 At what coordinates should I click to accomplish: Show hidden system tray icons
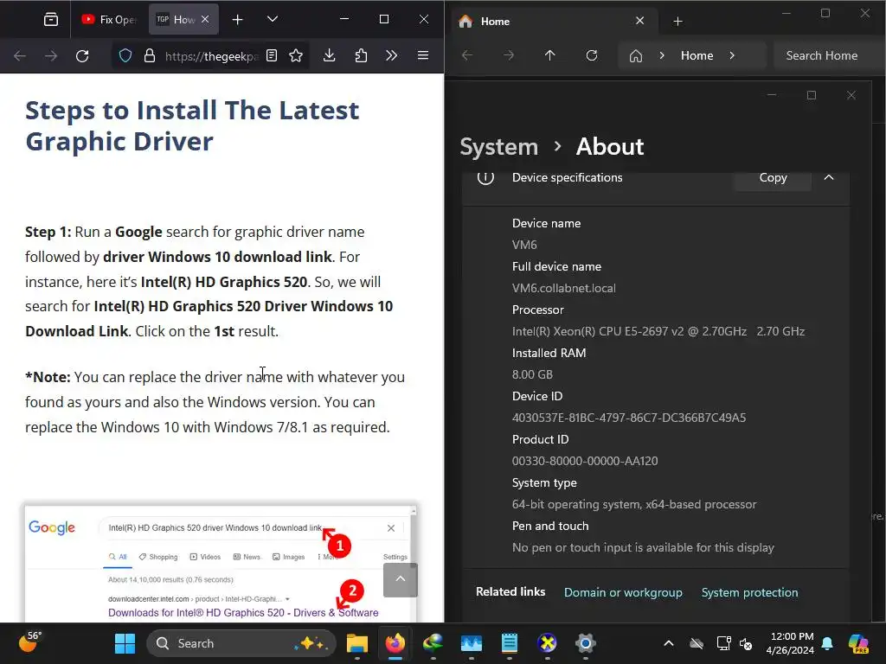click(669, 643)
